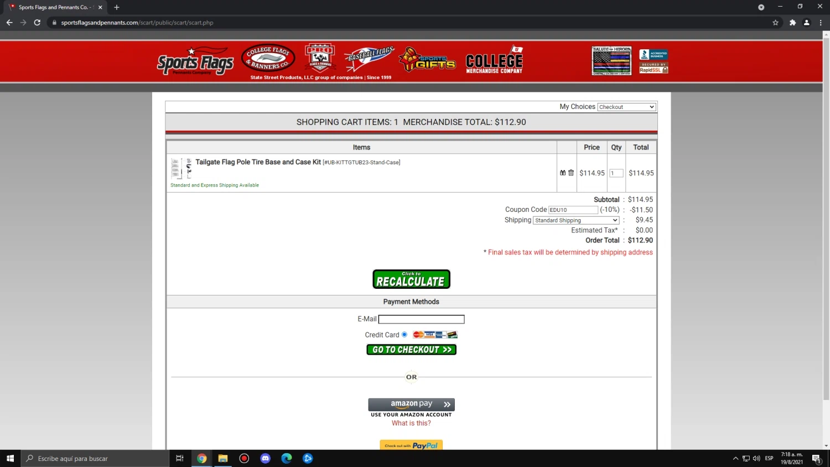The image size is (830, 467).
Task: Select the Credit Card radio button
Action: point(404,335)
